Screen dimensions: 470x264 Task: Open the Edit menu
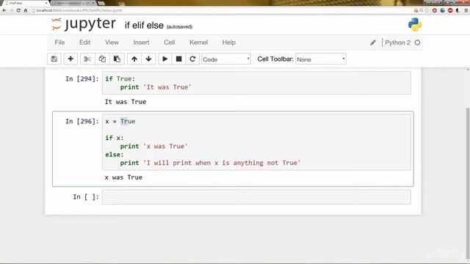(85, 43)
